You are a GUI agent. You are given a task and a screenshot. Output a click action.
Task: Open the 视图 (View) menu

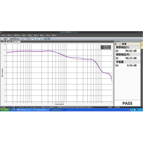pyautogui.click(x=30, y=35)
